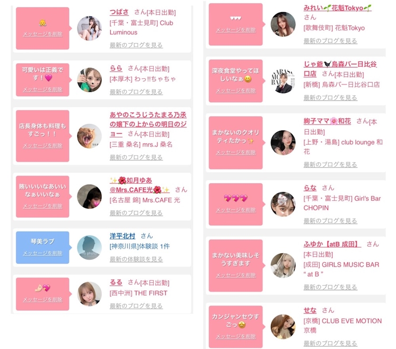Delete the まかない美味しそうすぎます message
Screen dimensions: 396x349
[x=236, y=276]
